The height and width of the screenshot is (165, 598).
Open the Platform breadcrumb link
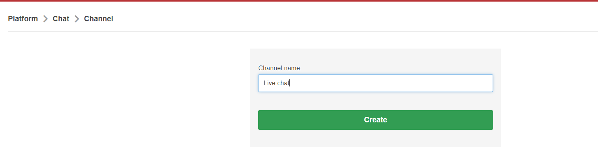coord(23,19)
